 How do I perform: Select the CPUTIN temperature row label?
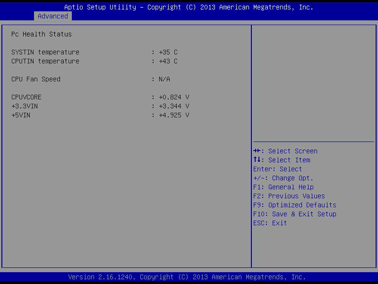click(x=45, y=61)
